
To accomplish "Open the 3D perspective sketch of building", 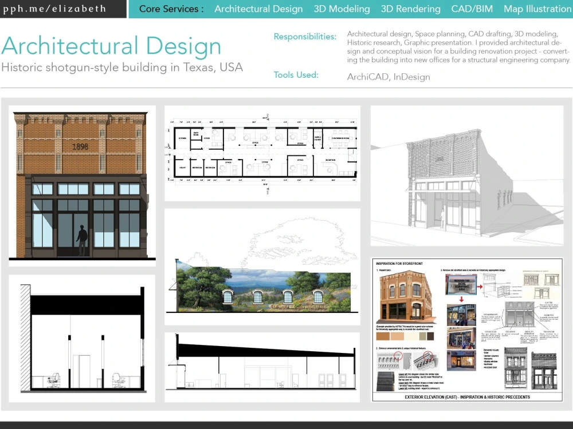I will [x=467, y=176].
